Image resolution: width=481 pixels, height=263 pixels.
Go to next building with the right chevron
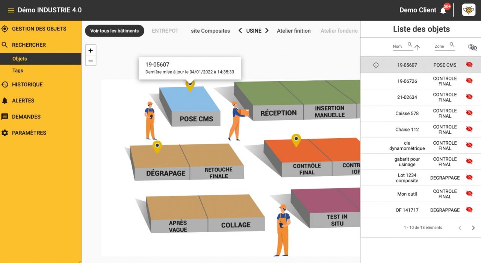267,30
